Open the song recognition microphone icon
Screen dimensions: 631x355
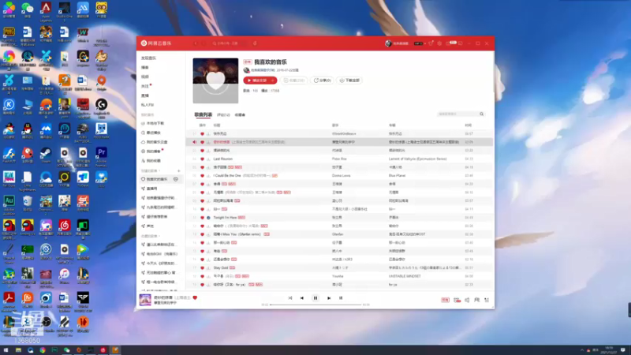pos(255,43)
